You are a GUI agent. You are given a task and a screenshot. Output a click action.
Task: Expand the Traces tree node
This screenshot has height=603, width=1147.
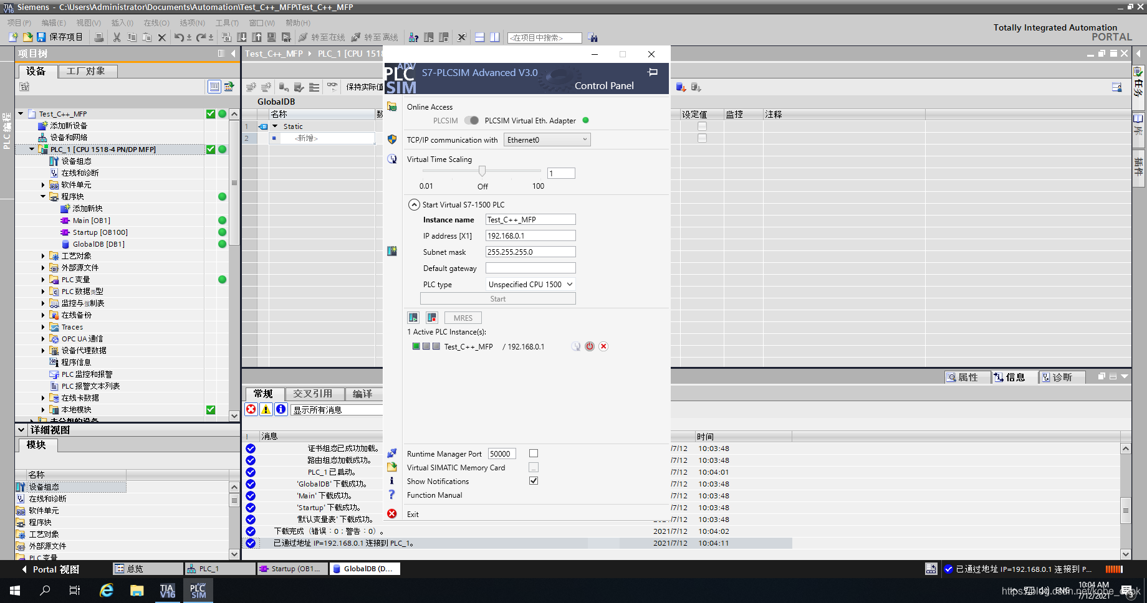(x=43, y=327)
